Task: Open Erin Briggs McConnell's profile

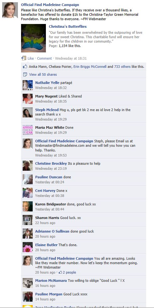Action: point(90,67)
